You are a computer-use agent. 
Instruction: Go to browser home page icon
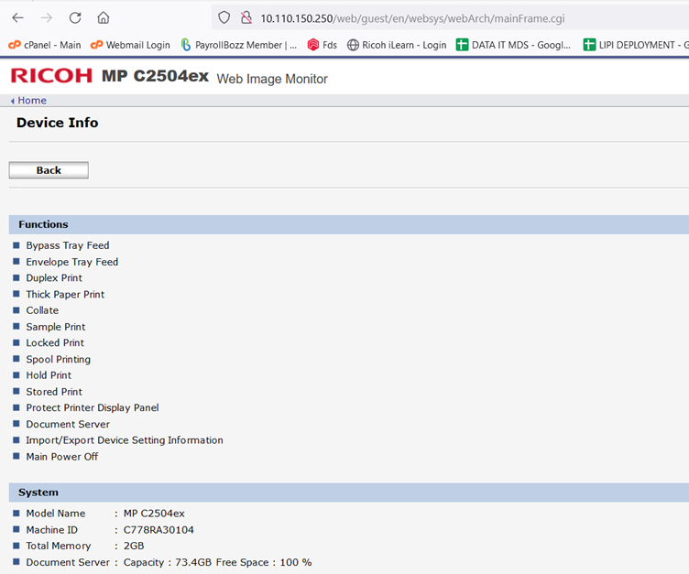pyautogui.click(x=104, y=18)
